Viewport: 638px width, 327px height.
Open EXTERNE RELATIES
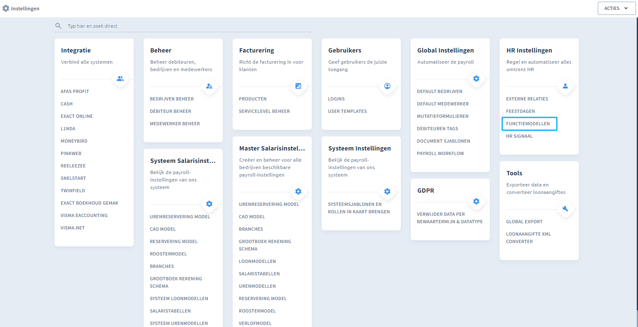click(x=527, y=99)
